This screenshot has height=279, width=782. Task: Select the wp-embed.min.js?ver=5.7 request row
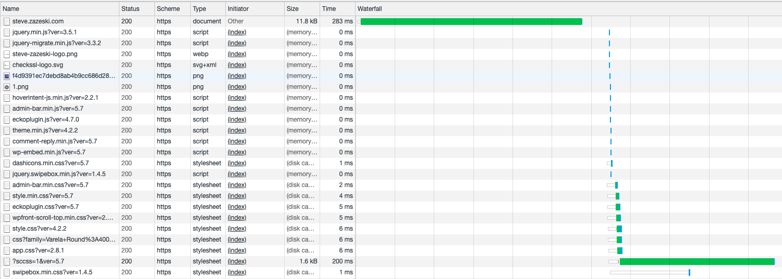(48, 152)
